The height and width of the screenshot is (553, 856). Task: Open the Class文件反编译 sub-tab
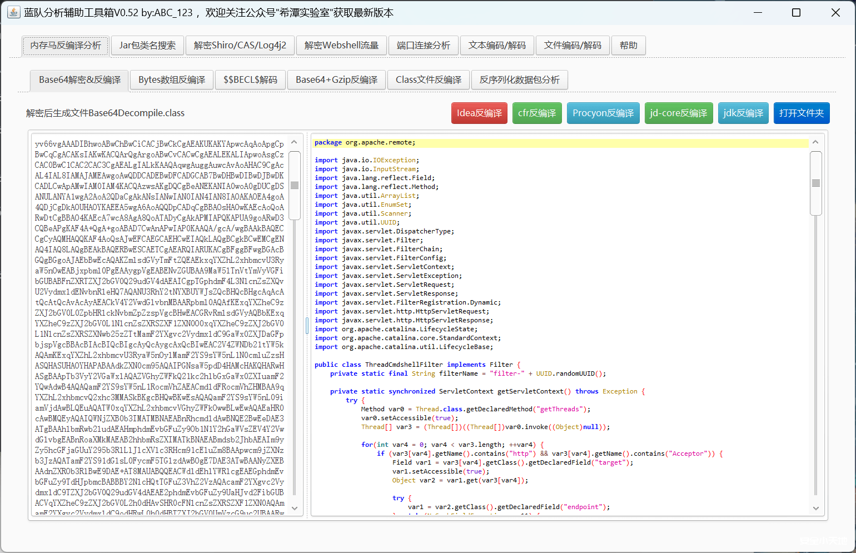pyautogui.click(x=428, y=79)
